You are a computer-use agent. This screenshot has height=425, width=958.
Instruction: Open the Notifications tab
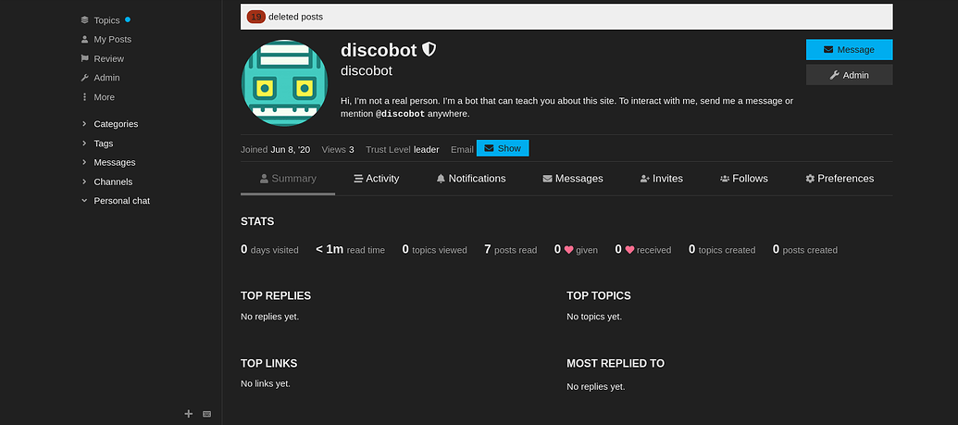470,179
